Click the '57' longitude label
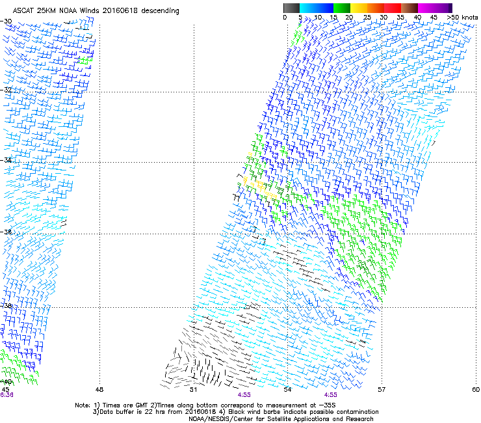The image size is (481, 423). point(382,389)
